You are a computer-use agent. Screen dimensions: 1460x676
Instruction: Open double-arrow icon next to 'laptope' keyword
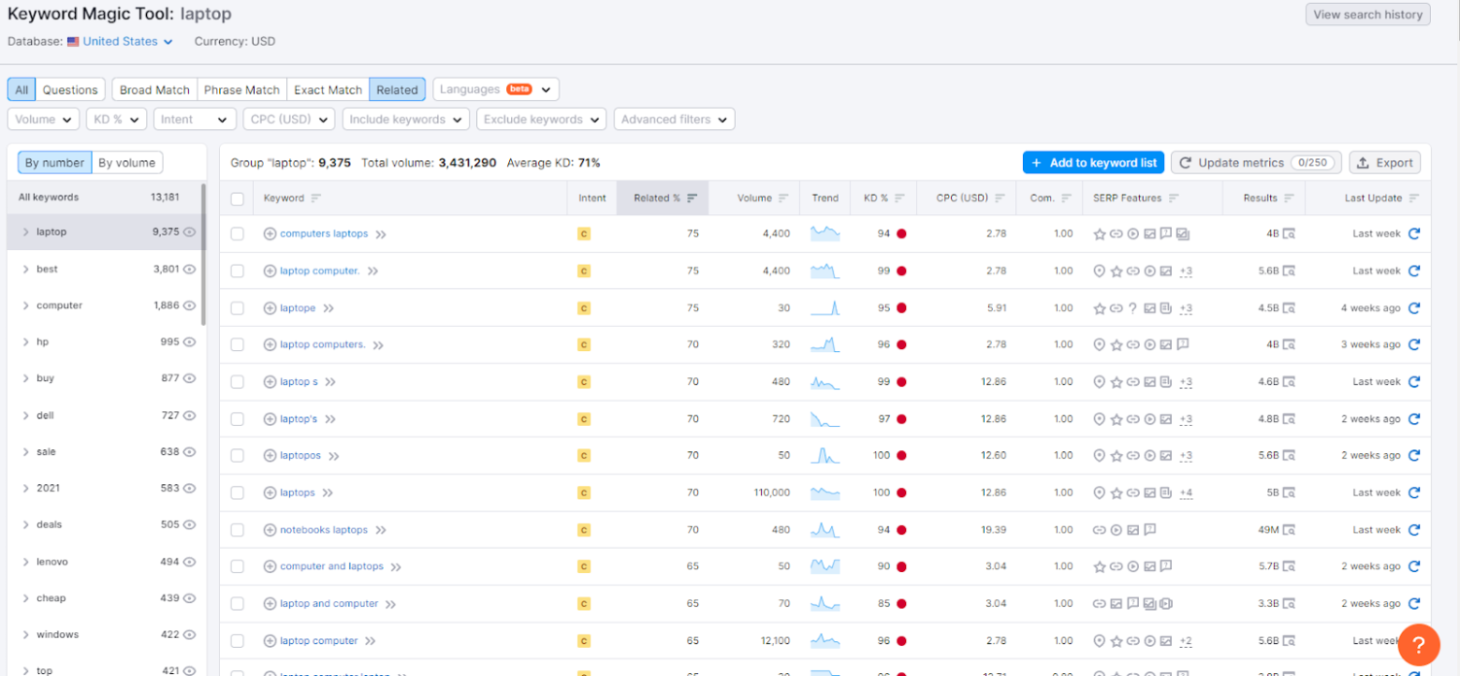[329, 308]
